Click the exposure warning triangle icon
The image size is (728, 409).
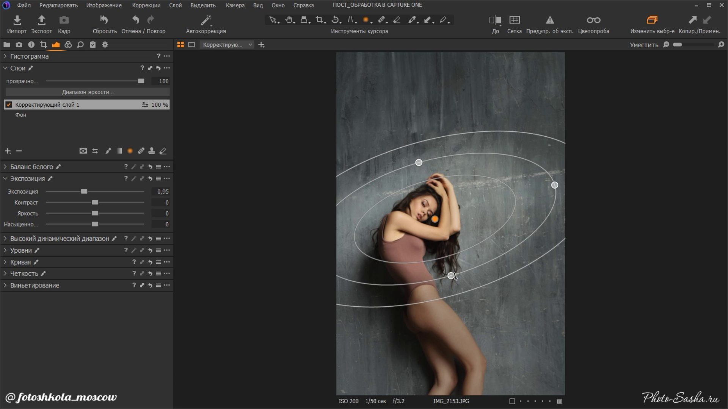[549, 20]
